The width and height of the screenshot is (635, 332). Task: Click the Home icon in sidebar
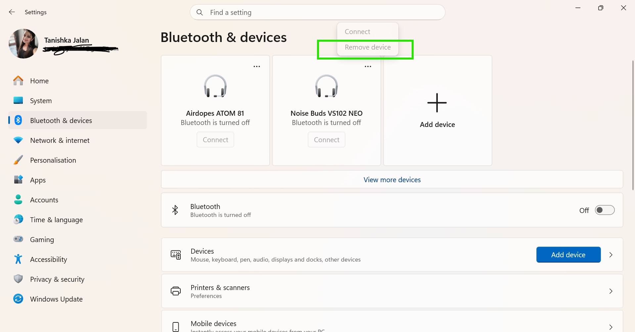18,81
